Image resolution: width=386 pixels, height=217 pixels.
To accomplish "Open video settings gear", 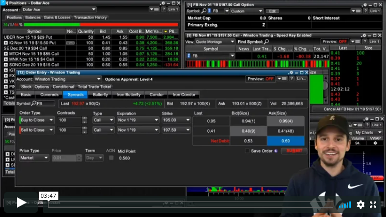I will pyautogui.click(x=361, y=205).
